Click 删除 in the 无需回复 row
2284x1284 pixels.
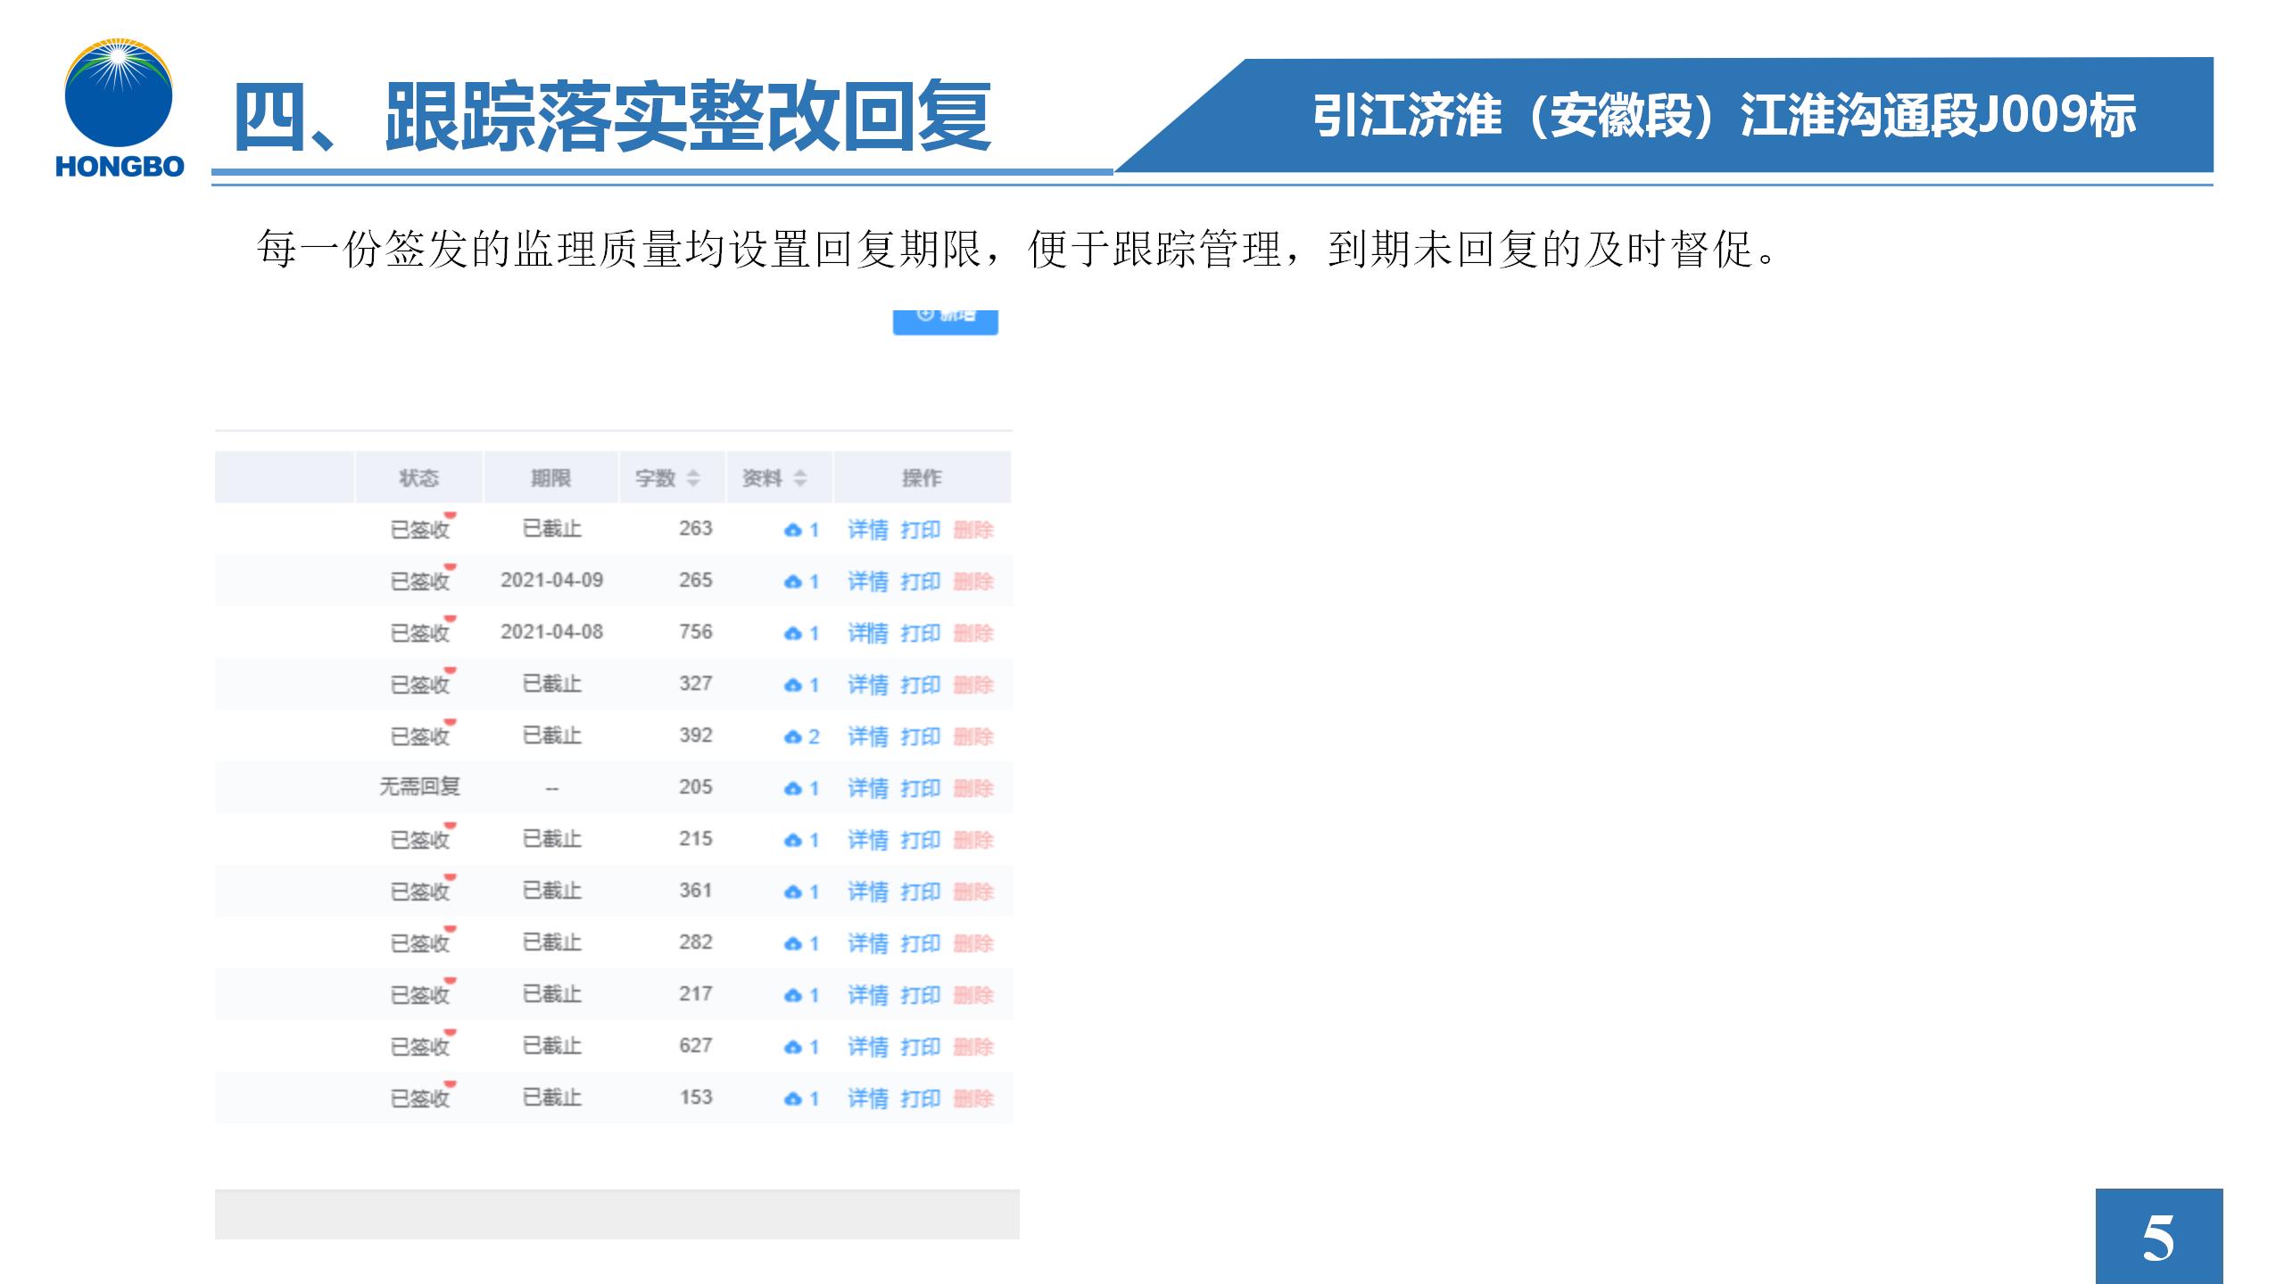pos(972,789)
